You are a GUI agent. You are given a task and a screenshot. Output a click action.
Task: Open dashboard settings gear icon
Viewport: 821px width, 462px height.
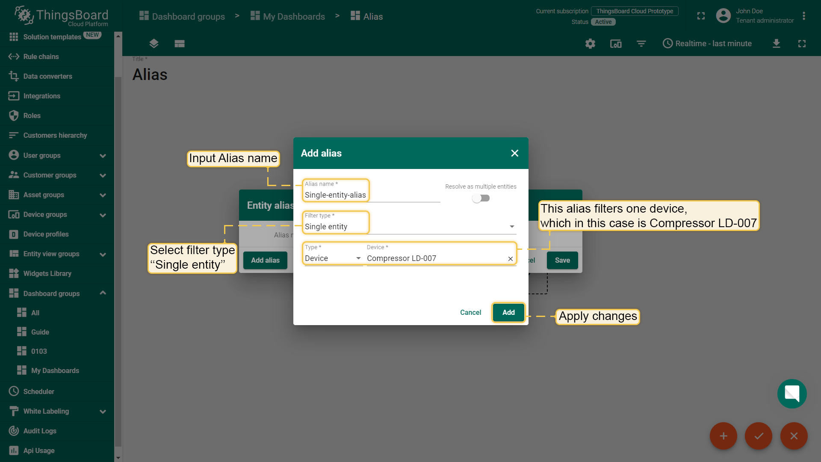(x=590, y=44)
